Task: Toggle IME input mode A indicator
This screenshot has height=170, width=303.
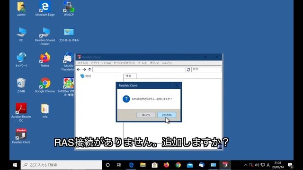Action: click(268, 165)
